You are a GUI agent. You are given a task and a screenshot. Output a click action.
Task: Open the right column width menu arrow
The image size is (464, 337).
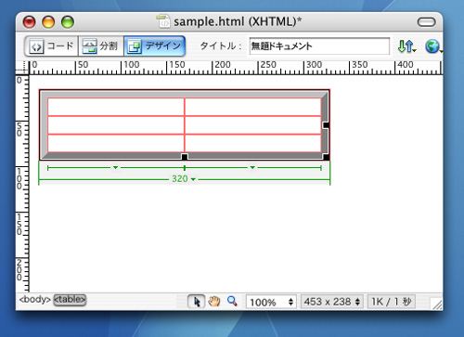(252, 167)
